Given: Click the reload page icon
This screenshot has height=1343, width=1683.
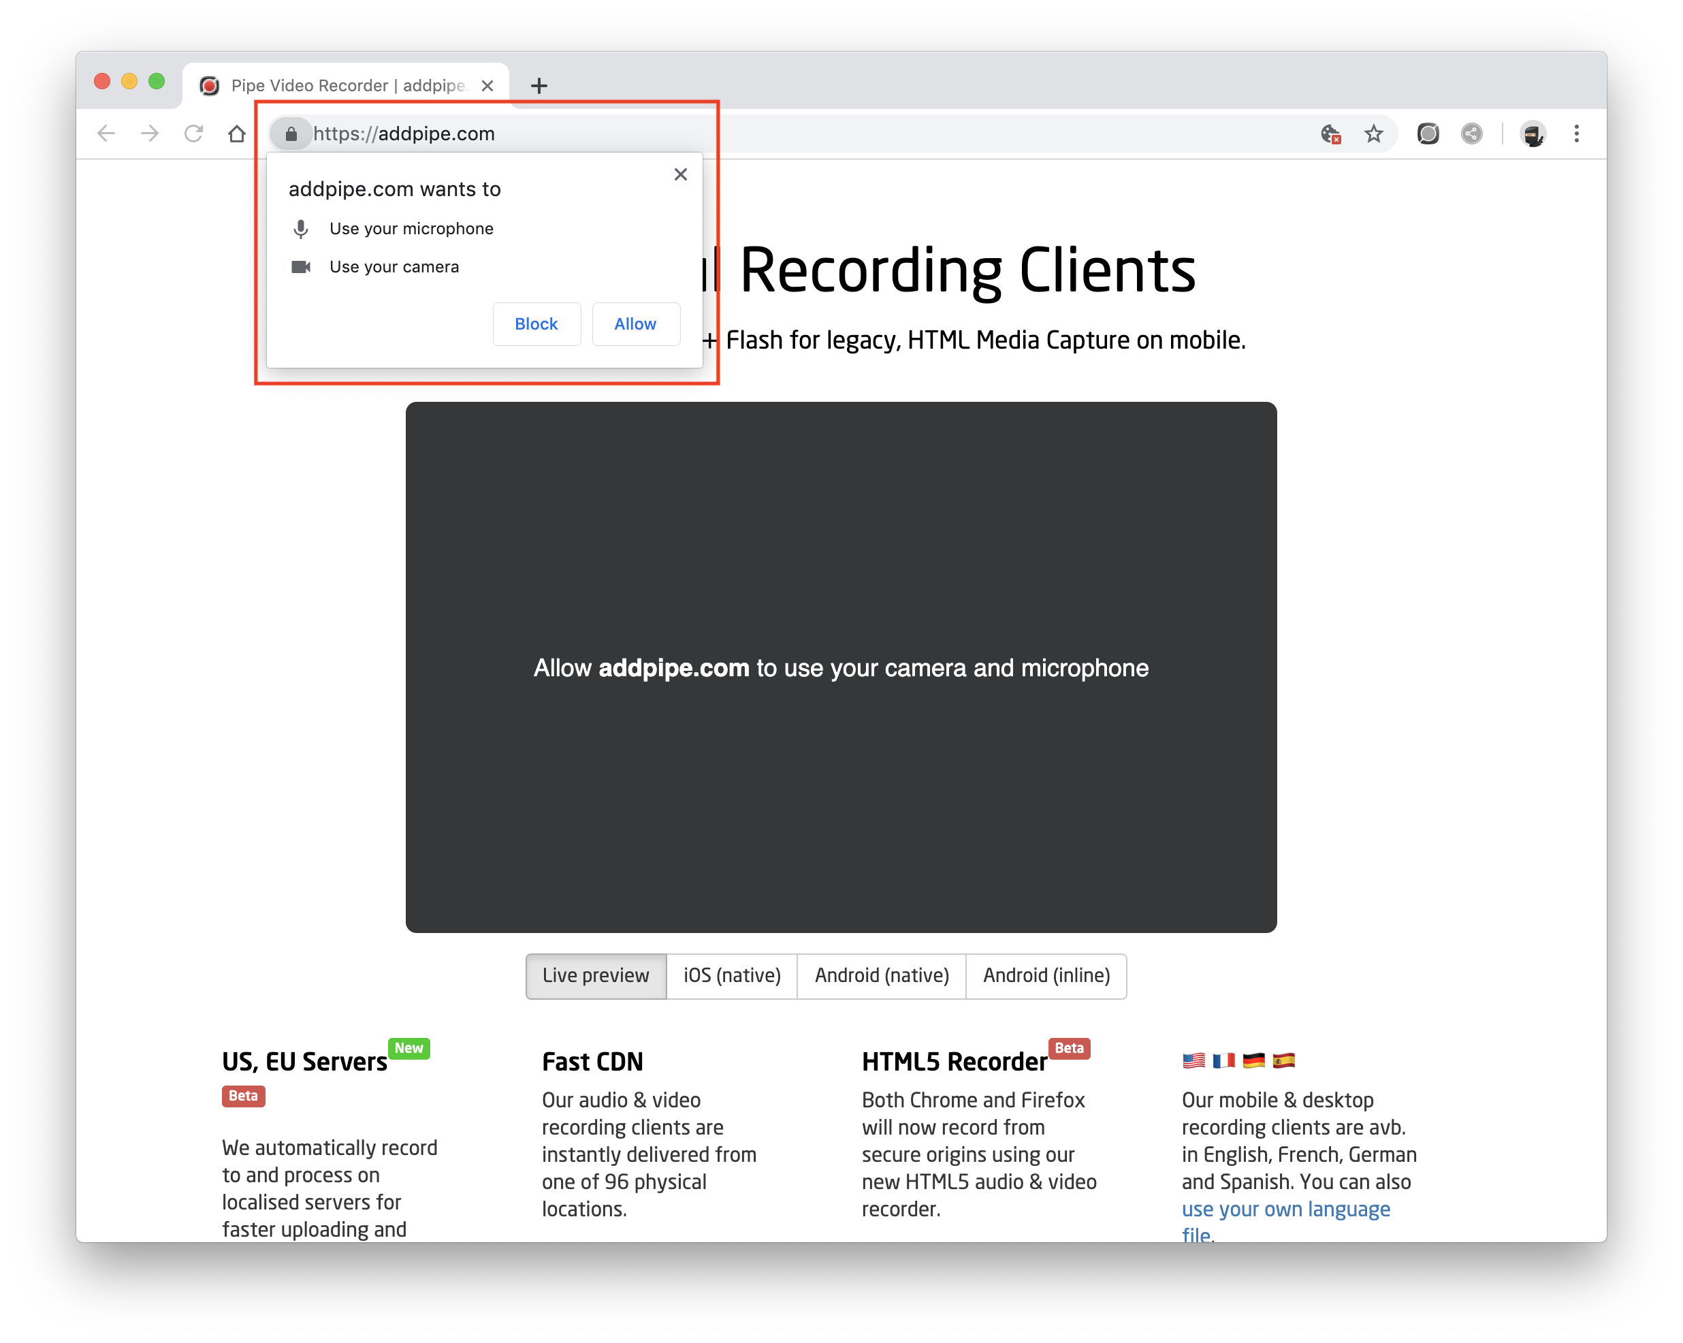Looking at the screenshot, I should (x=195, y=133).
